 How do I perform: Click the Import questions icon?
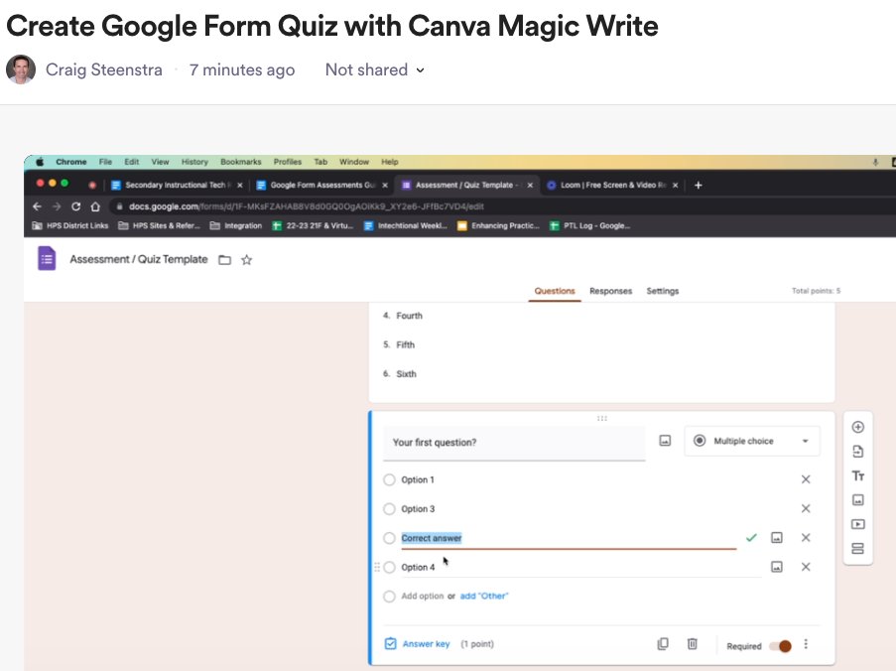coord(857,452)
